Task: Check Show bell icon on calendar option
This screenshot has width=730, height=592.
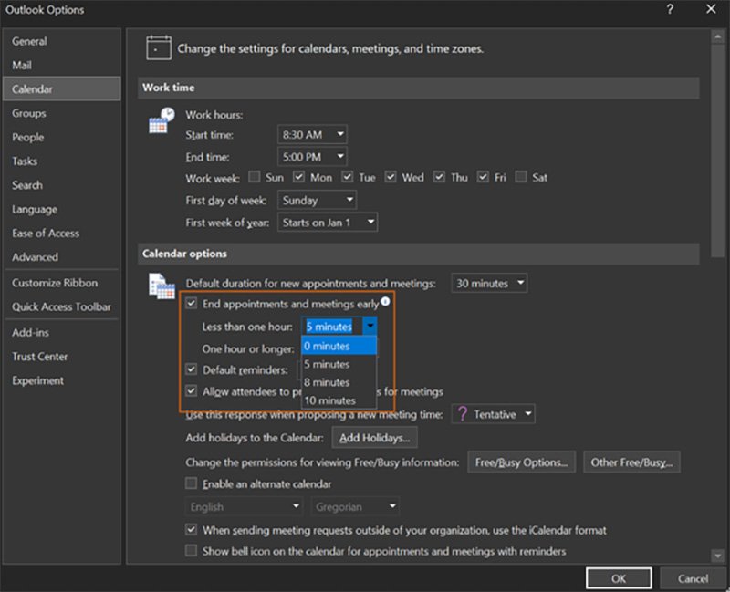Action: tap(192, 551)
